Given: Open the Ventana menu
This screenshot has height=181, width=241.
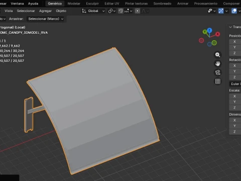Looking at the screenshot, I should 17,4.
